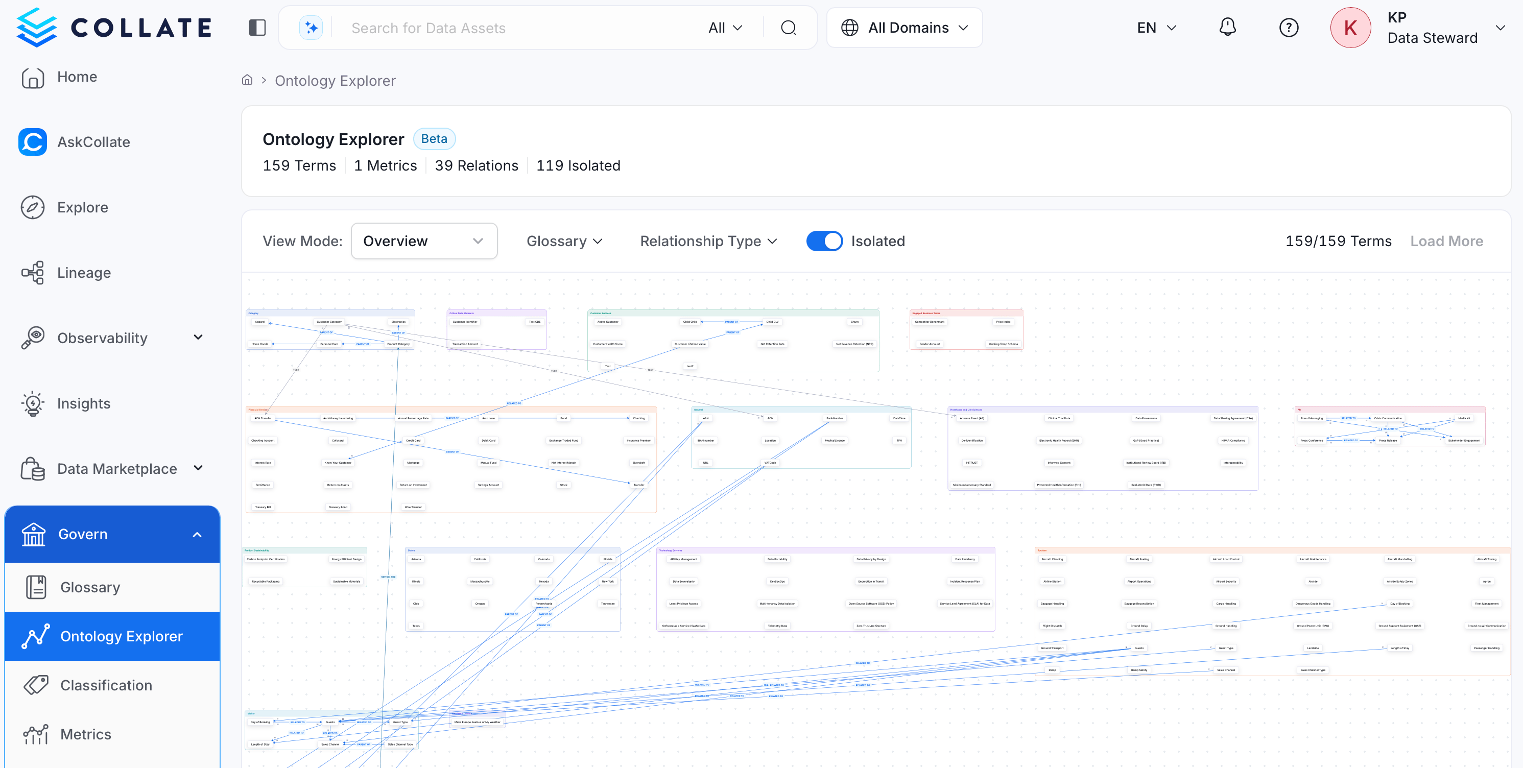
Task: Click the Collate logo
Action: pos(113,27)
